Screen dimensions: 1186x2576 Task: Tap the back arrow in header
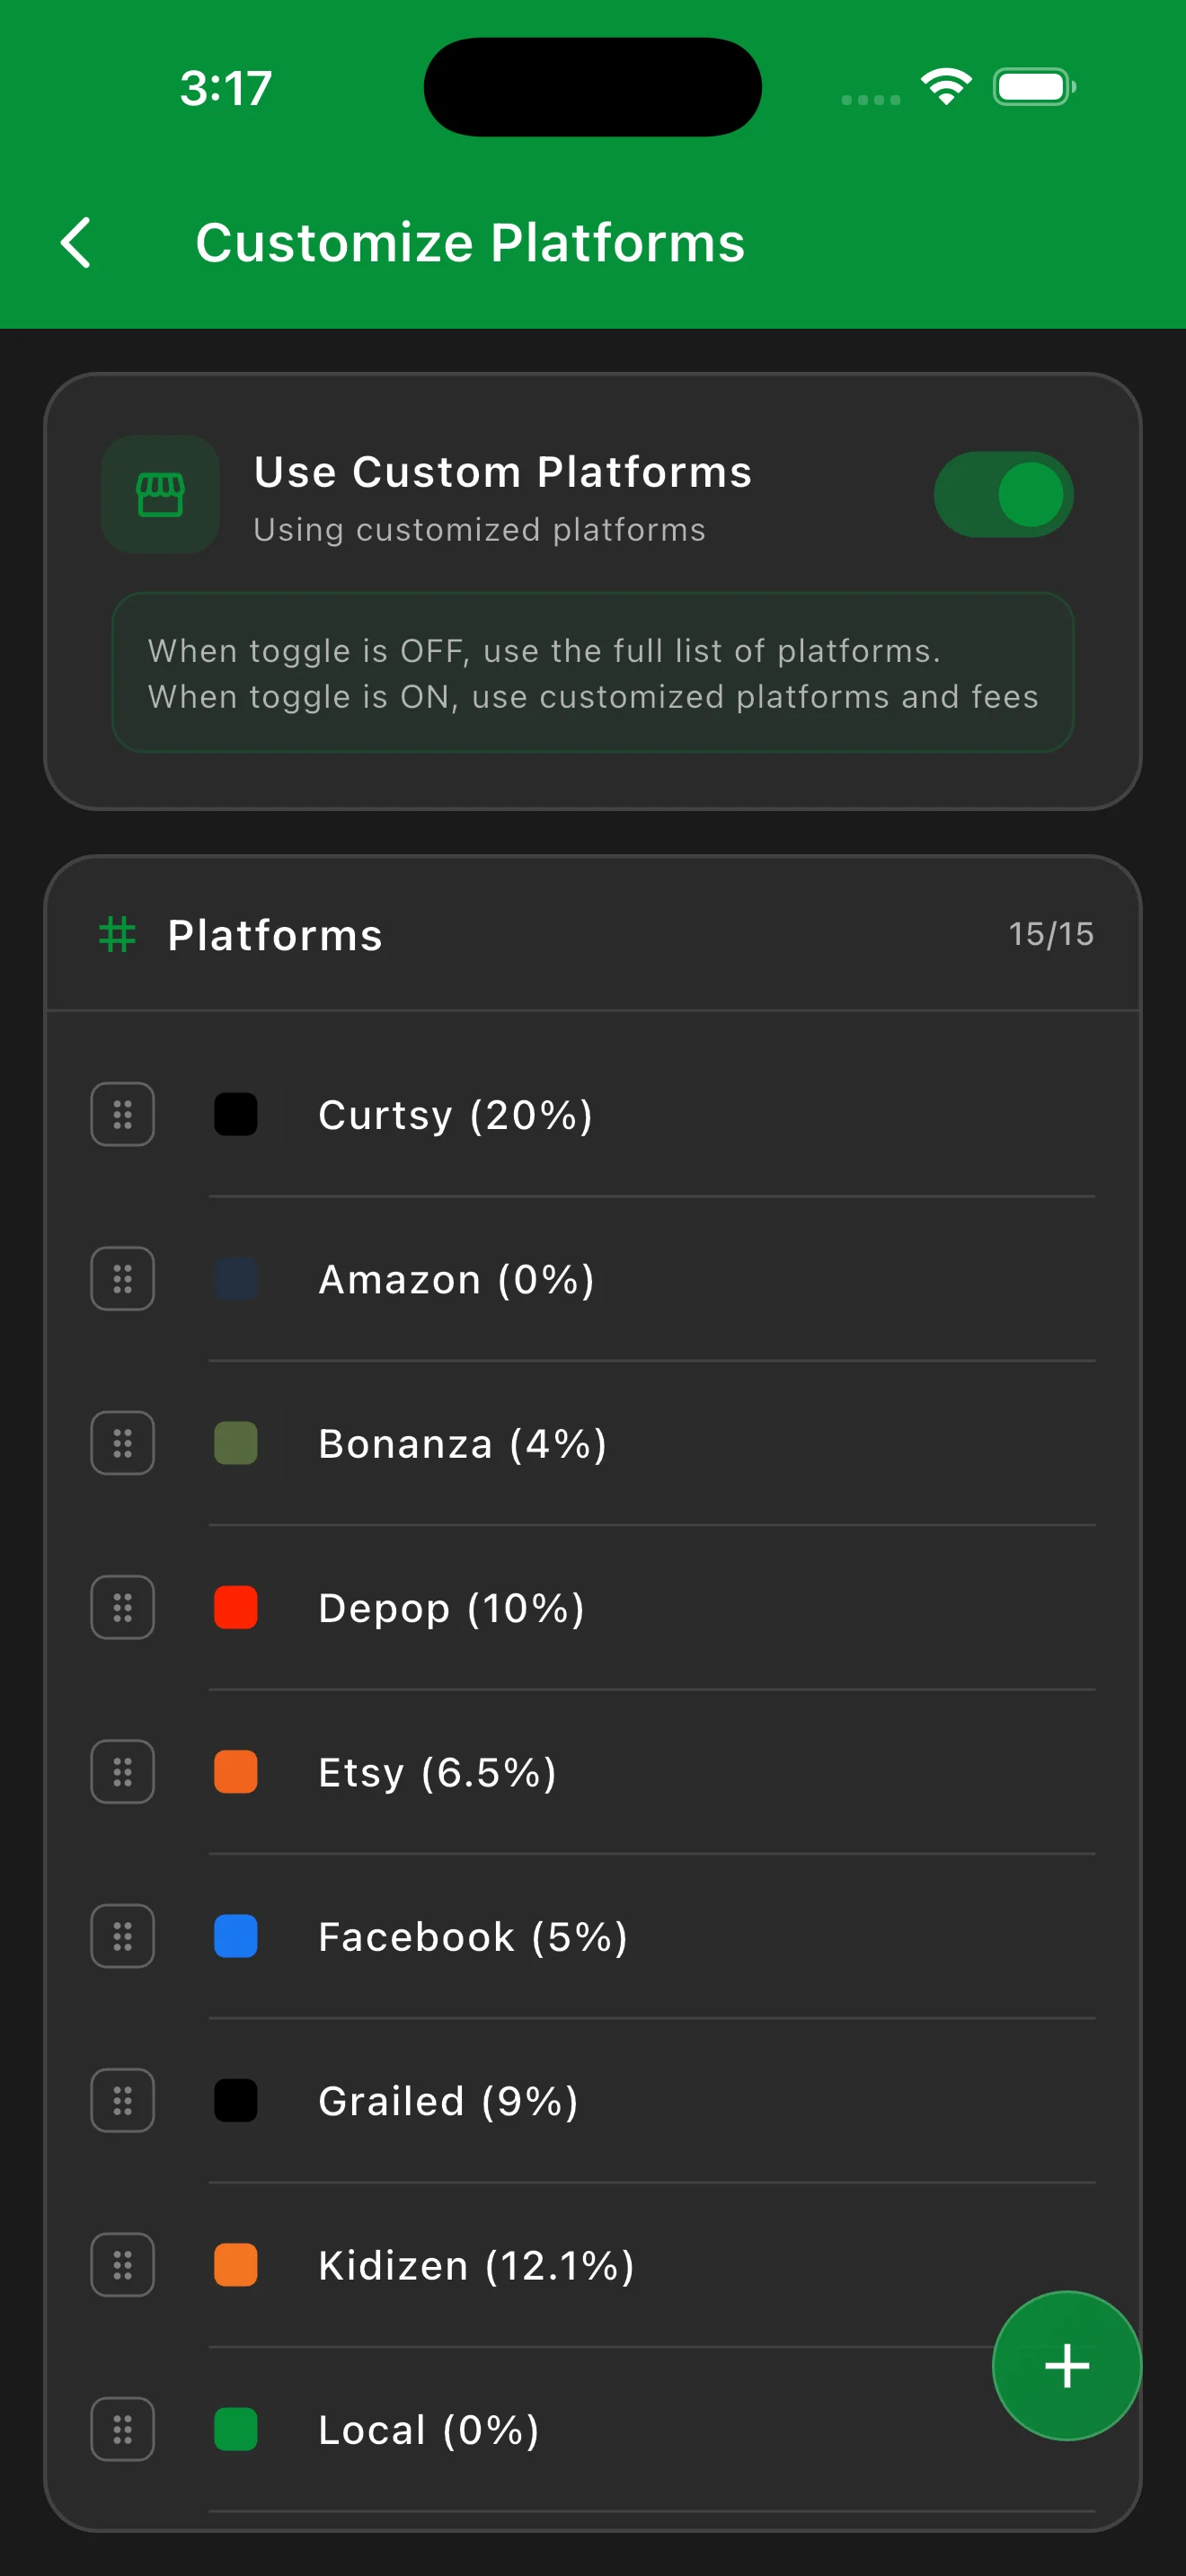76,242
